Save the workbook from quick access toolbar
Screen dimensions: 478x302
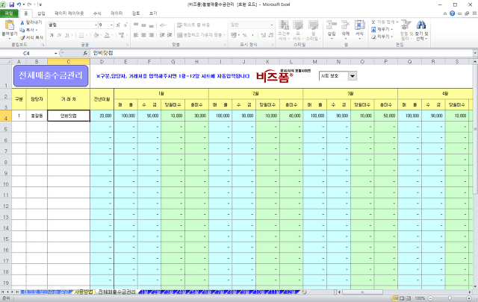pyautogui.click(x=12, y=4)
